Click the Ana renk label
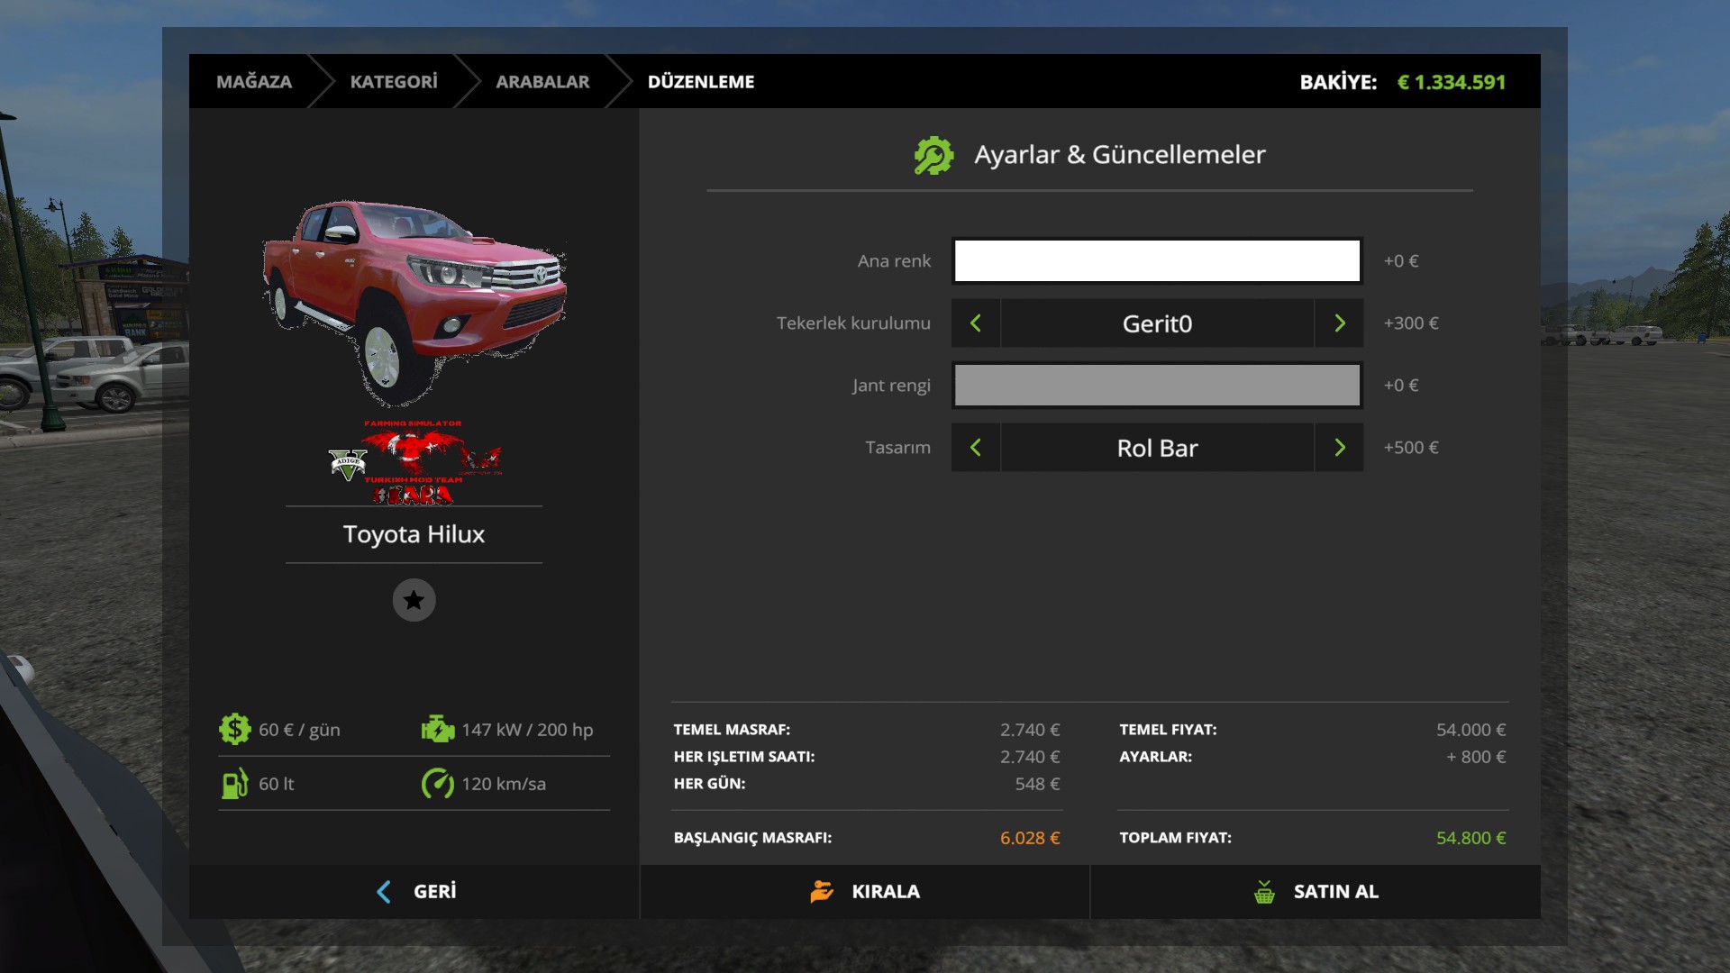1730x973 pixels. pyautogui.click(x=894, y=261)
